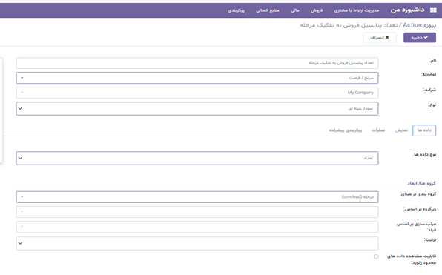Viewport: 442px width, 275px height.
Task: Switch to the عملیات tab
Action: [x=378, y=130]
